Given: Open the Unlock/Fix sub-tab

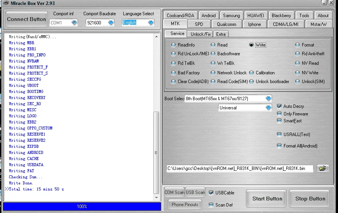Looking at the screenshot, I should click(x=201, y=34).
